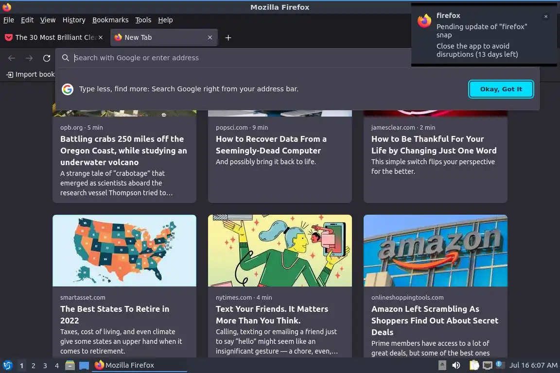Click the Jul 16 6:07 AM clock
Image resolution: width=560 pixels, height=373 pixels.
533,365
